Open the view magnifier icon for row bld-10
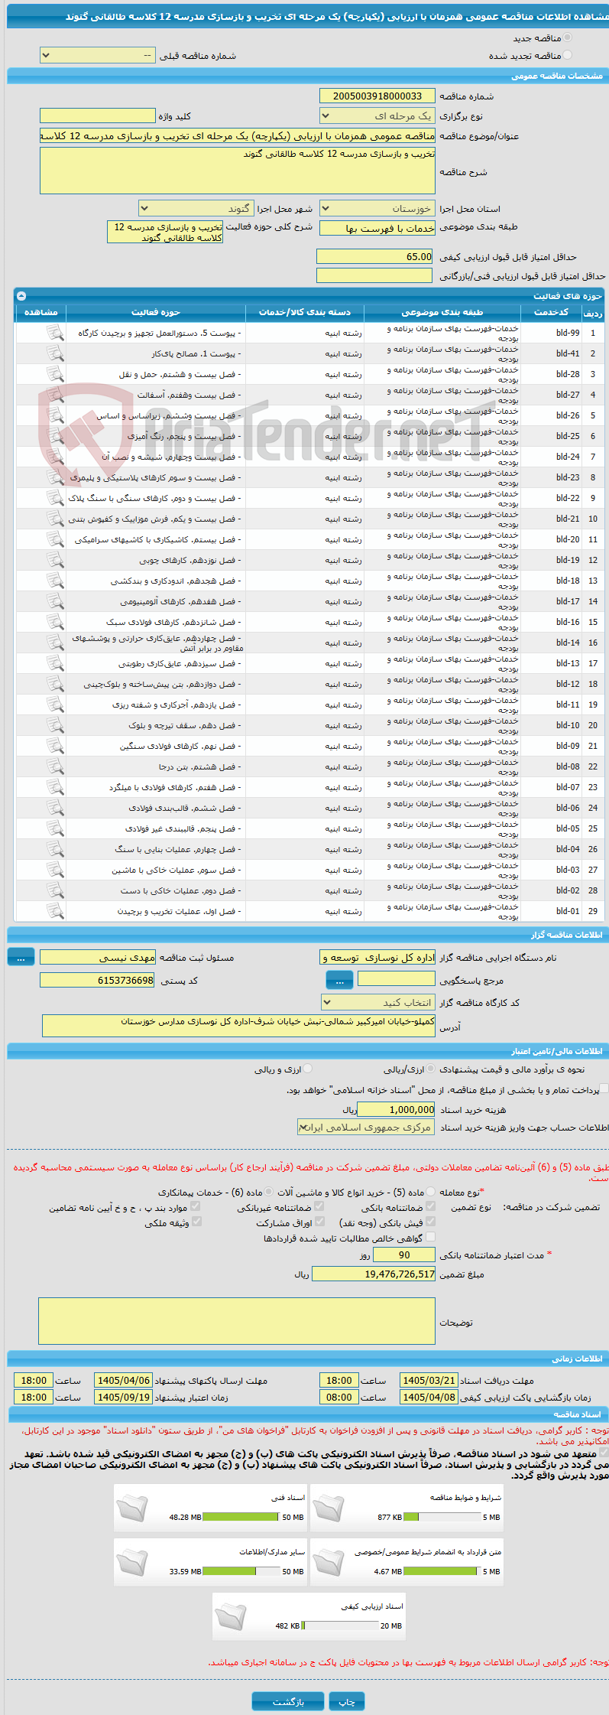The image size is (609, 1715). point(55,725)
